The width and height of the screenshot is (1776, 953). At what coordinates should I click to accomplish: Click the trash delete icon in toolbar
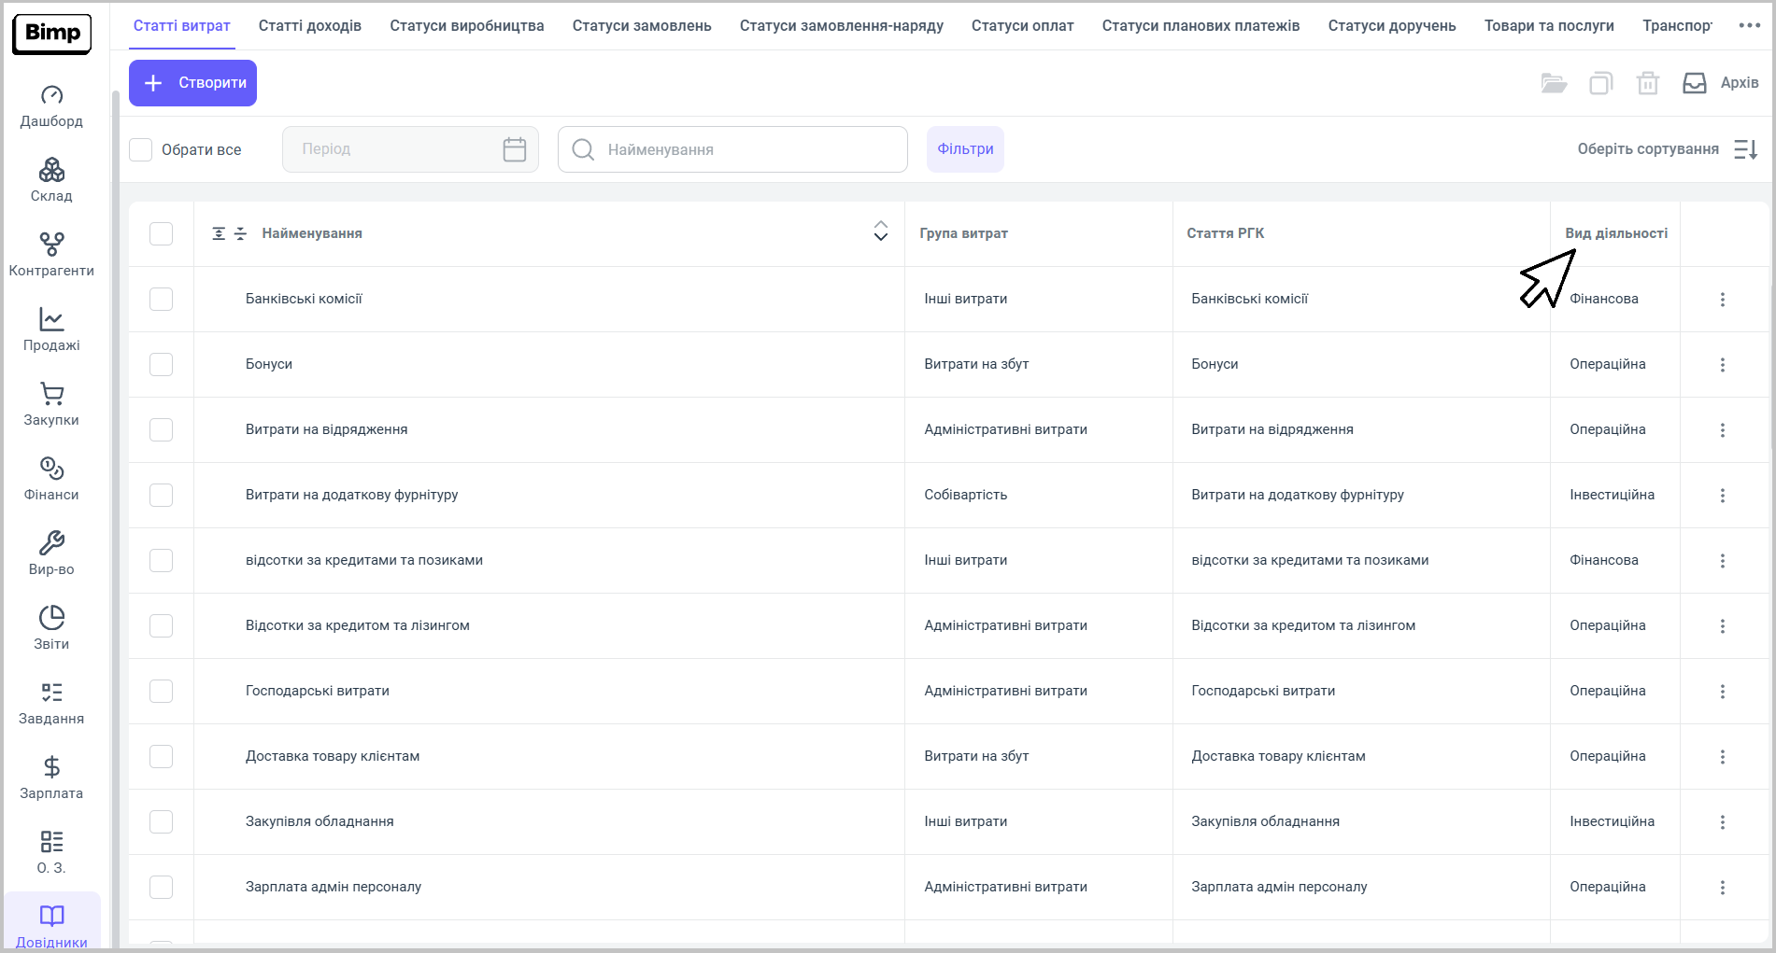tap(1647, 83)
